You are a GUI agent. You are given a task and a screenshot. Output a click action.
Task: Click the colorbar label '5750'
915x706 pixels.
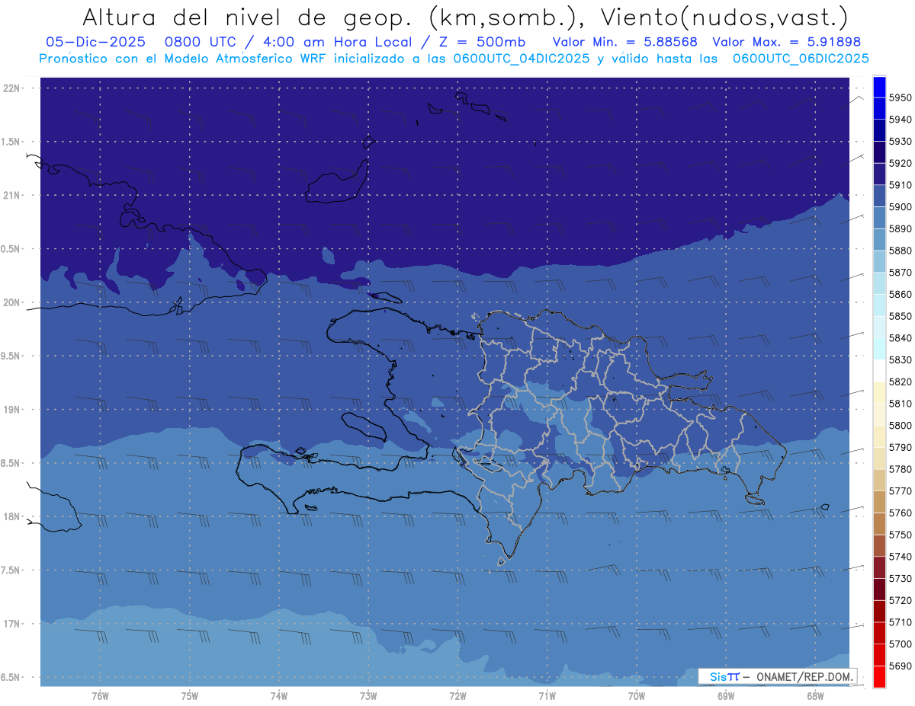tap(900, 535)
